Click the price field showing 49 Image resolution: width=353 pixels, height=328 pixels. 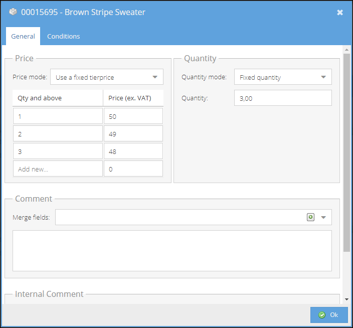(x=133, y=133)
